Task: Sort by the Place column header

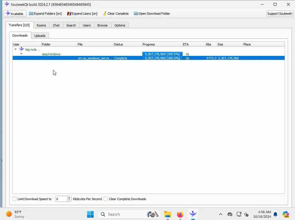Action: coord(264,44)
